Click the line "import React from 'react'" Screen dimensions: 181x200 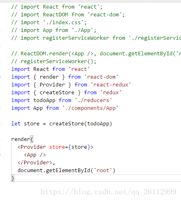(51, 69)
